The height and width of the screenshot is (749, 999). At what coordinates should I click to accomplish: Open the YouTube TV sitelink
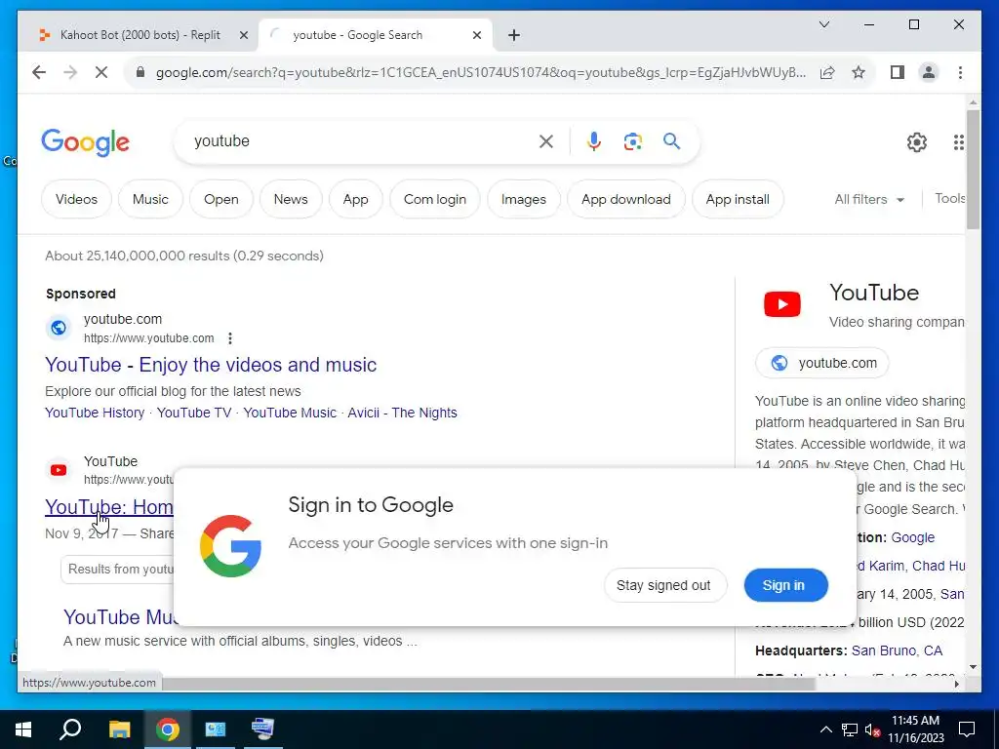[194, 413]
